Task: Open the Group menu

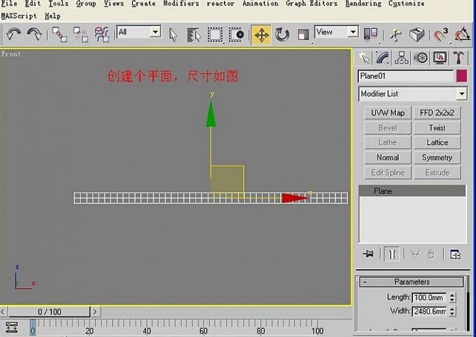Action: coord(86,4)
